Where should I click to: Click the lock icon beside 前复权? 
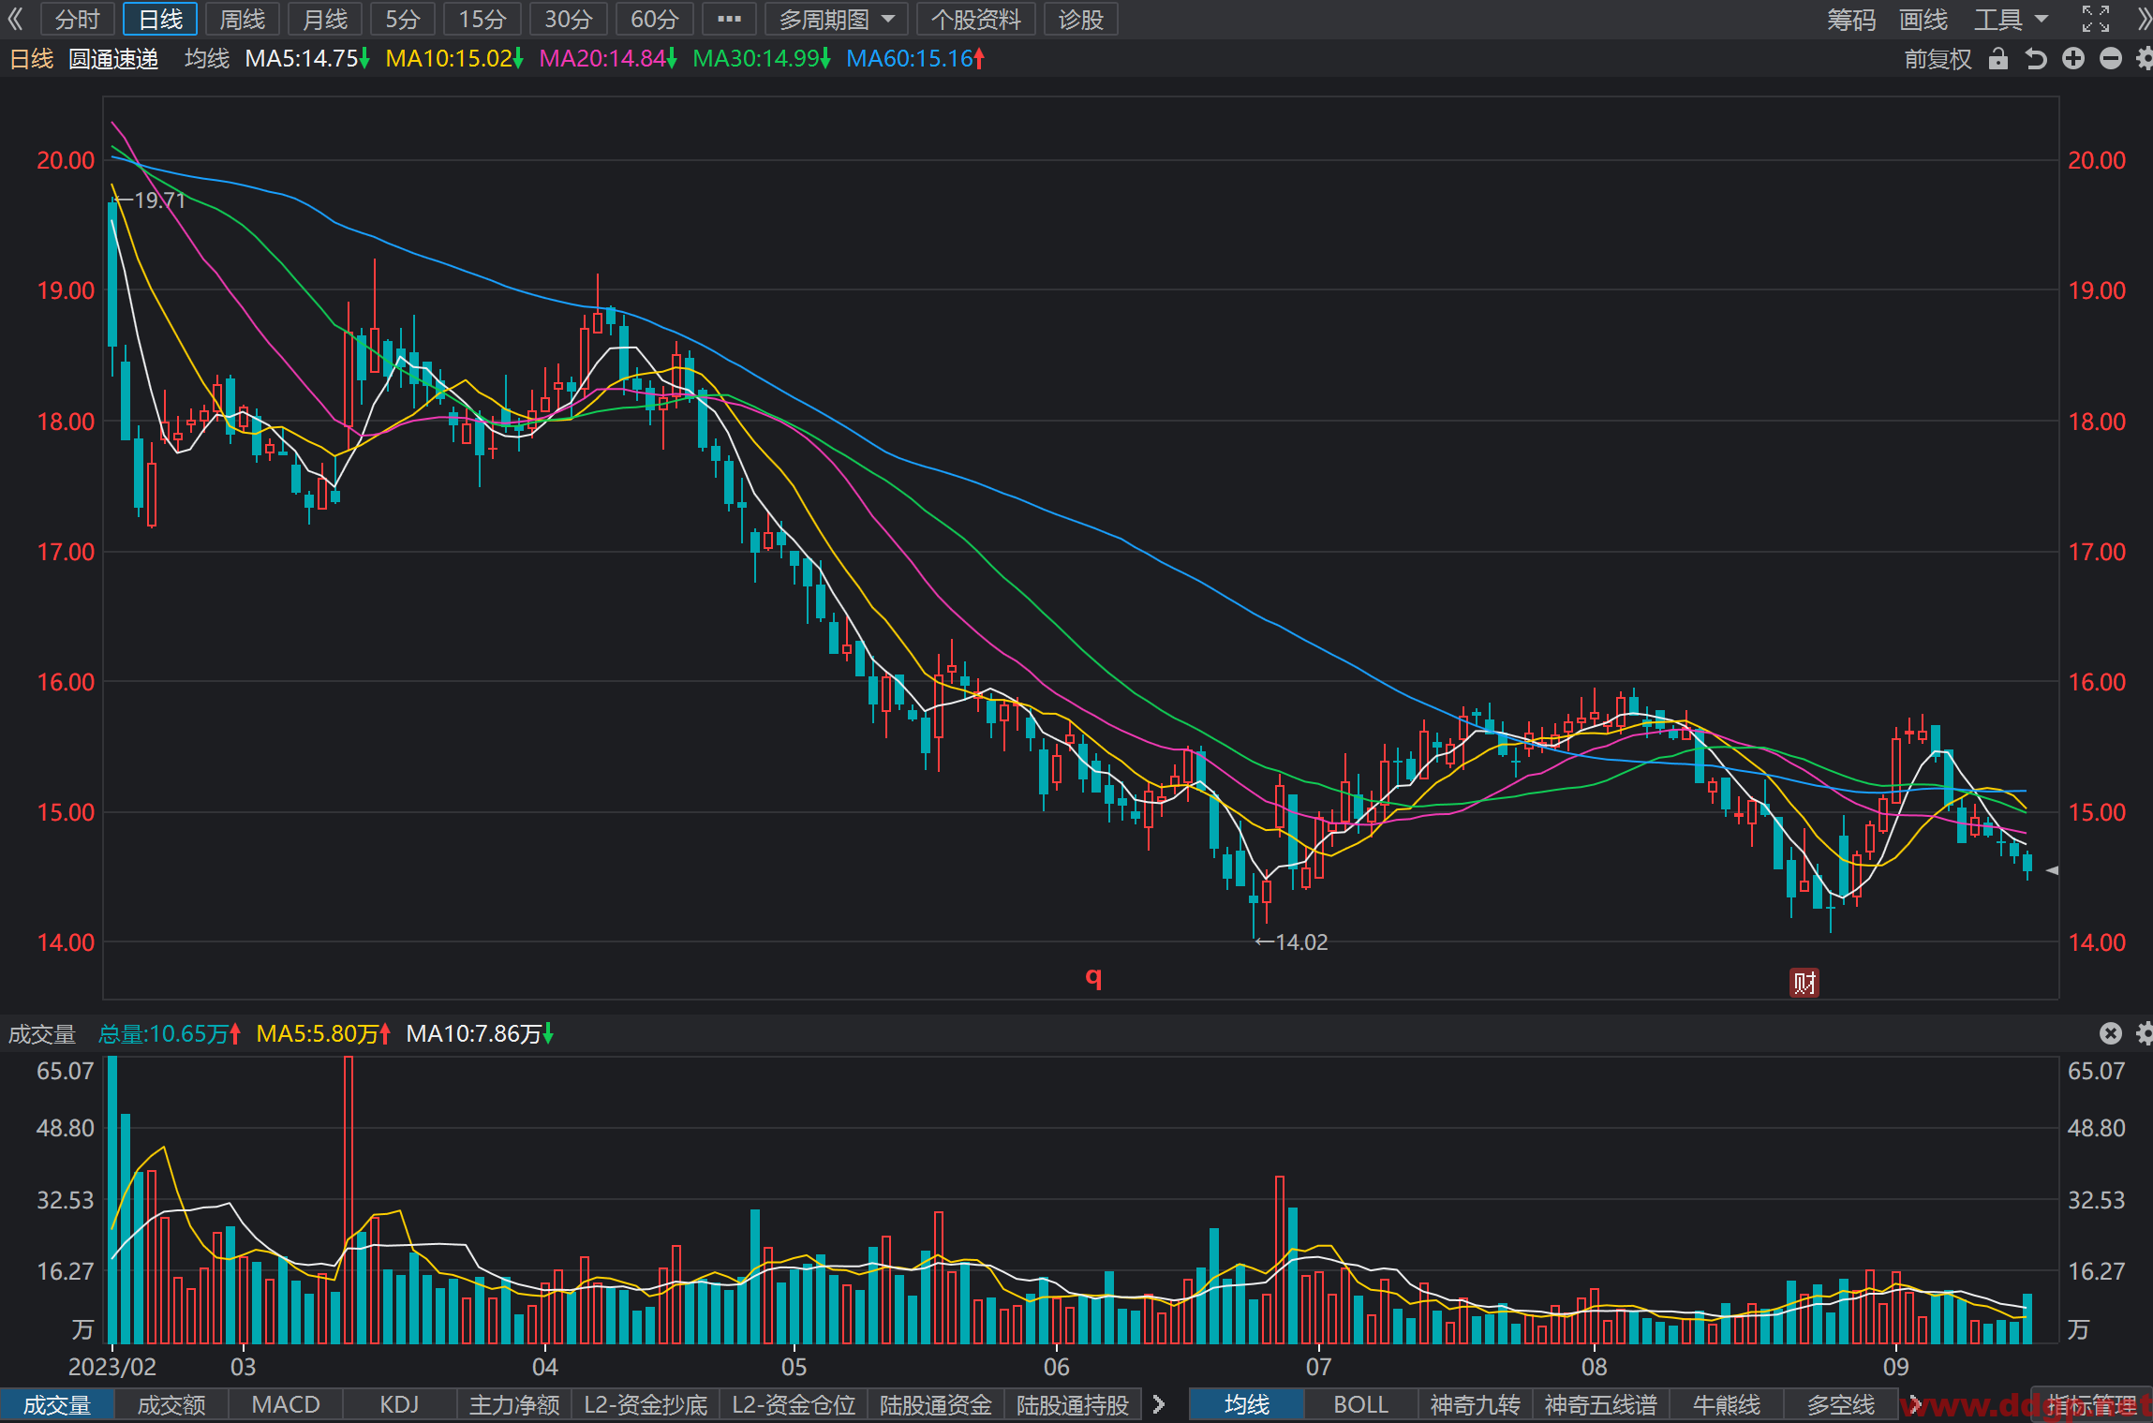(x=1998, y=59)
